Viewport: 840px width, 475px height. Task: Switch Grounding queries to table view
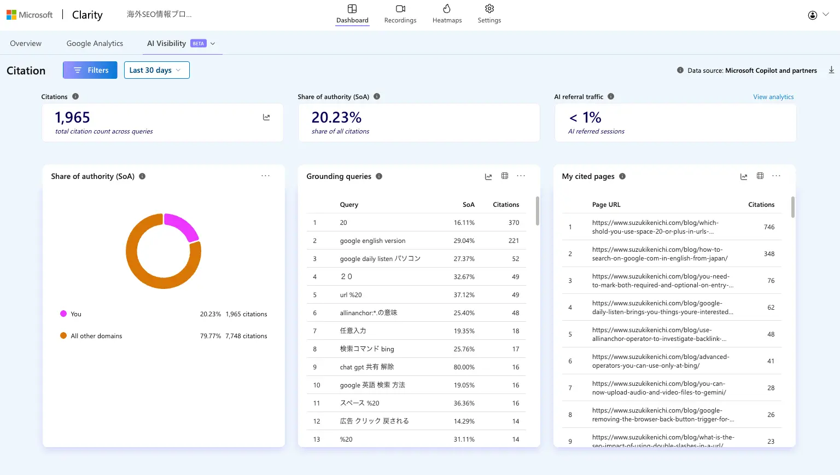505,176
